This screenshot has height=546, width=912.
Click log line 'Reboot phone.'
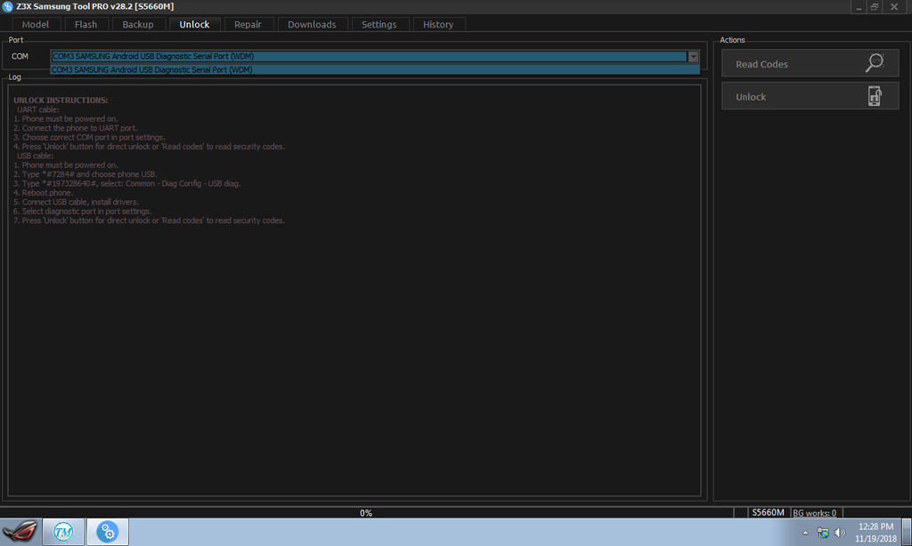point(43,193)
